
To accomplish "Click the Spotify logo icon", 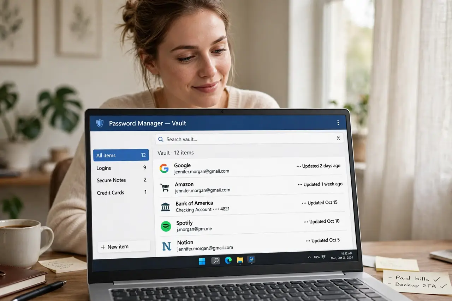I will click(166, 226).
